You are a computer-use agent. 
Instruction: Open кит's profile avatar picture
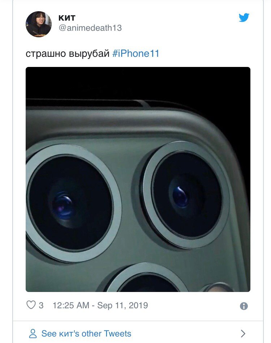[39, 24]
